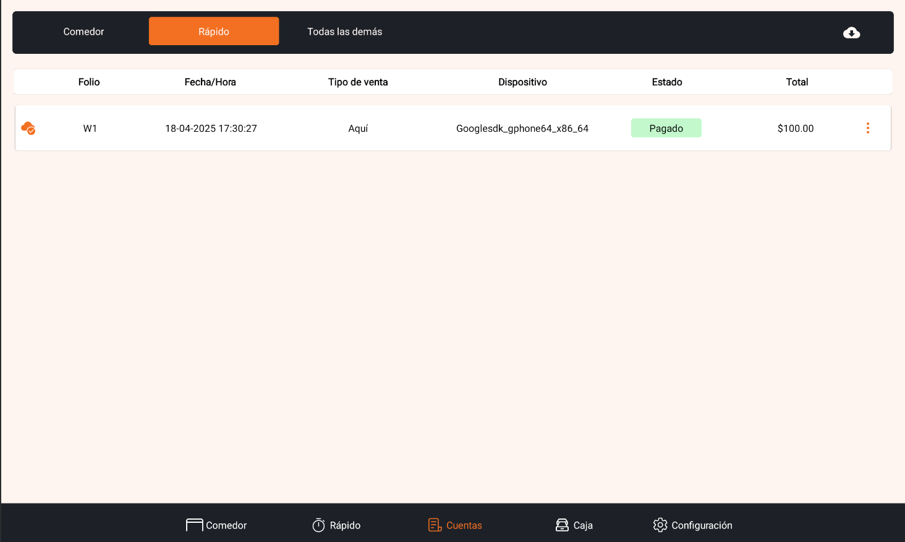The width and height of the screenshot is (905, 542).
Task: Click the Cuentas receipt icon in bottom bar
Action: pyautogui.click(x=435, y=525)
